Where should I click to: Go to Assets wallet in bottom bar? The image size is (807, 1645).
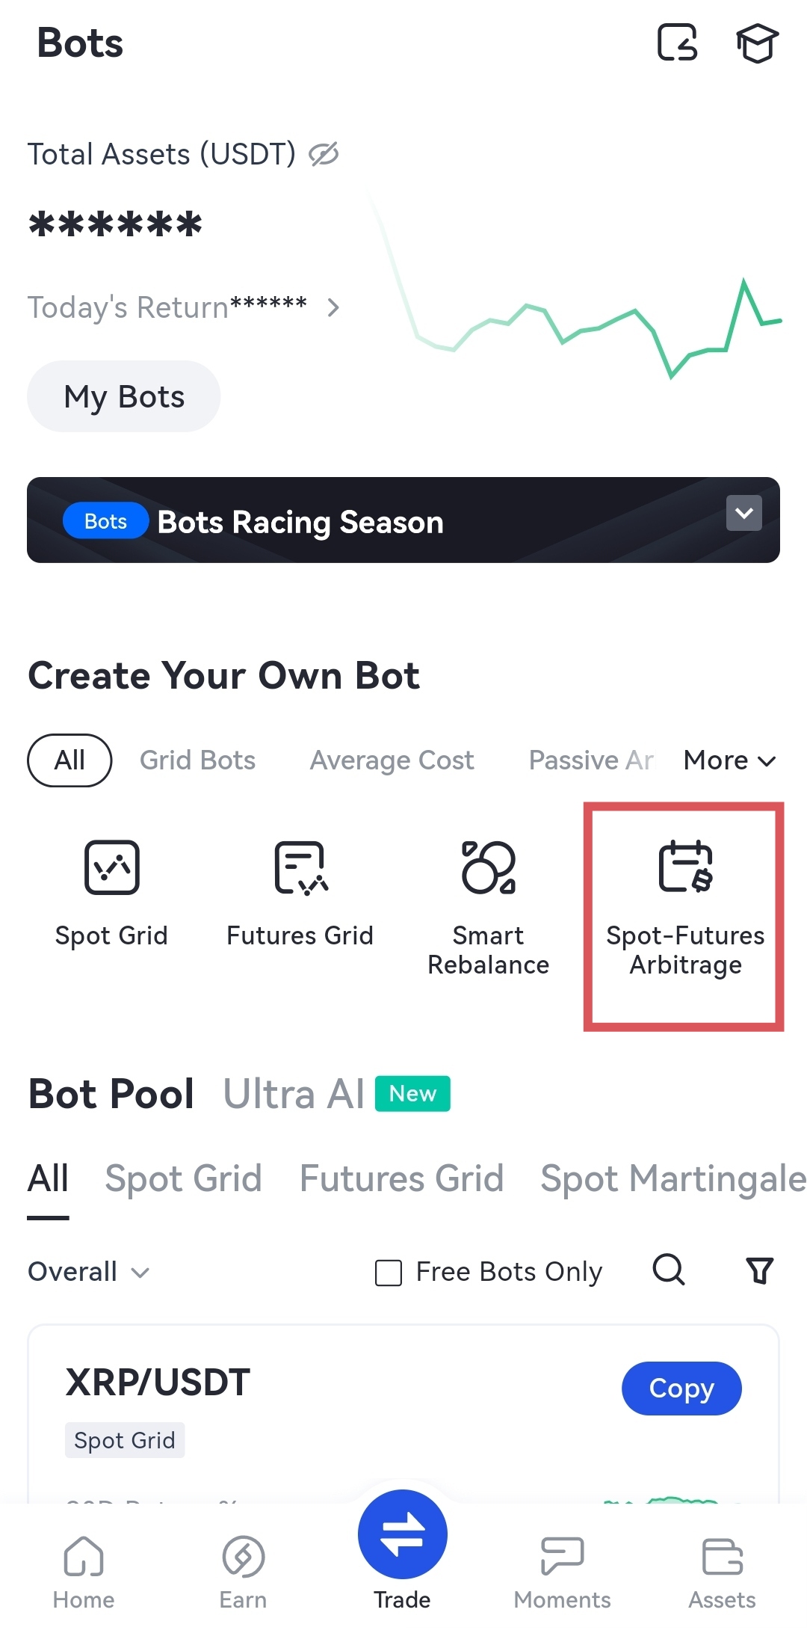(x=722, y=1572)
